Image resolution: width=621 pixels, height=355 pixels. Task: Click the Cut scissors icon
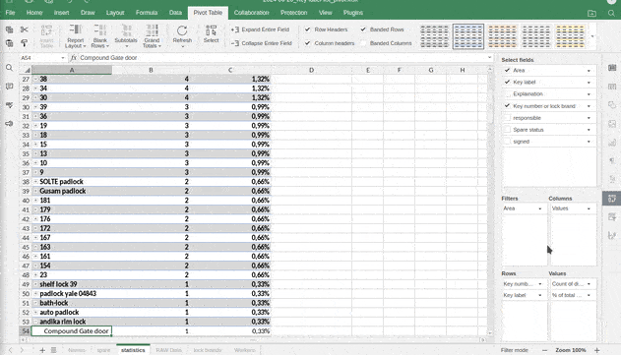click(25, 30)
